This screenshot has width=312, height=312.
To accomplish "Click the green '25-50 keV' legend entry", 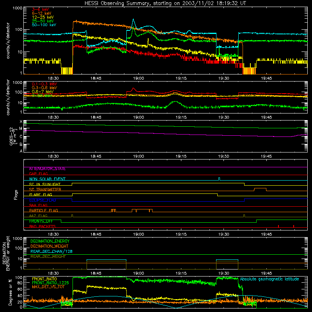I will 43,21.
